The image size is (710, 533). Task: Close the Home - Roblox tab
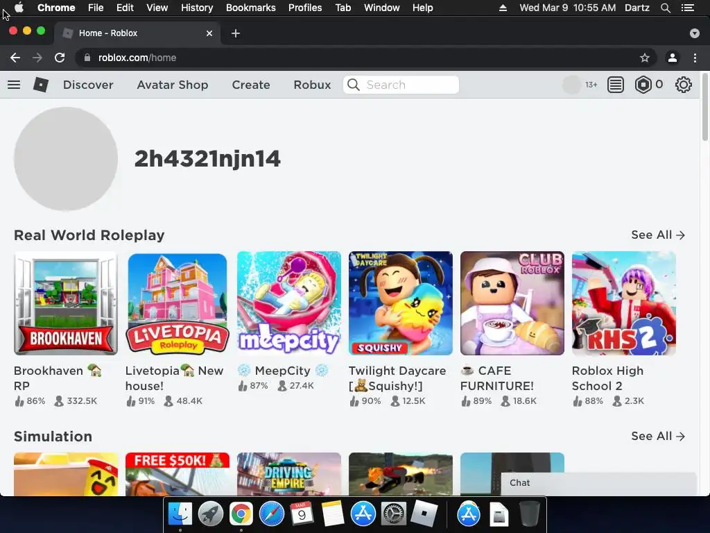pos(209,33)
